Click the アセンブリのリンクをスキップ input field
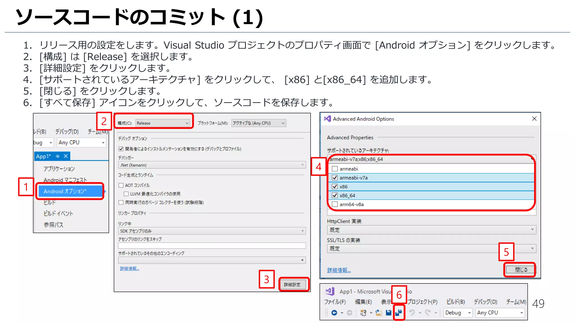This screenshot has width=575, height=323. (212, 246)
